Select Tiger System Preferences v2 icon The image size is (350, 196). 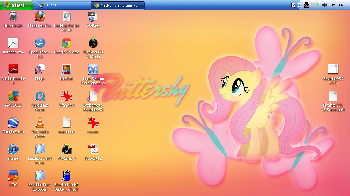click(x=93, y=69)
